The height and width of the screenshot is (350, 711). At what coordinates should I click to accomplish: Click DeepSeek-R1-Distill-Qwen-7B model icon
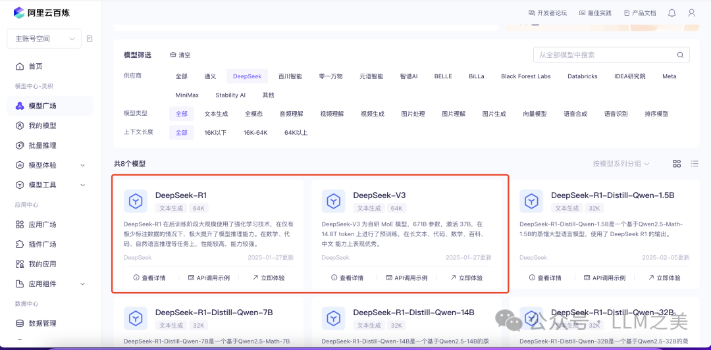tap(136, 318)
